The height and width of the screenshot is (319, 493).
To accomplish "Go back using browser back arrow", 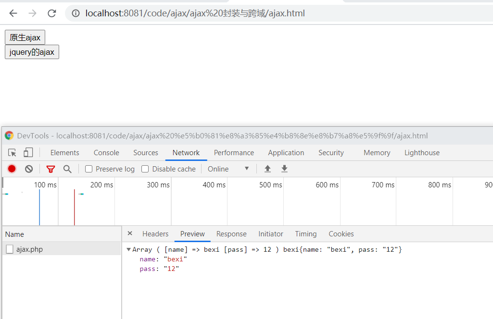I will [x=13, y=13].
